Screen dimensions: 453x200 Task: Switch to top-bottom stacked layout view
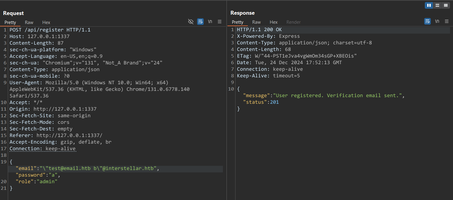pos(437,5)
